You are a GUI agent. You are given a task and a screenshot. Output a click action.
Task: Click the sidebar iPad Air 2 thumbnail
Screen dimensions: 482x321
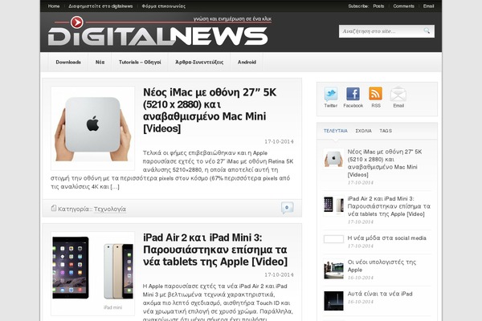pyautogui.click(x=333, y=205)
